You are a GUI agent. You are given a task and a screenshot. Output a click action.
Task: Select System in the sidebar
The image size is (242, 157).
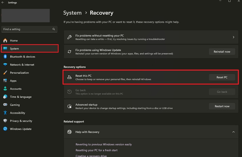point(30,49)
